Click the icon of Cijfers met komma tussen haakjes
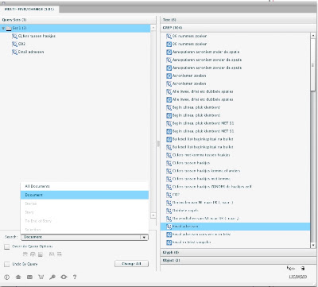Viewport: 318px width, 287px height. (169, 155)
